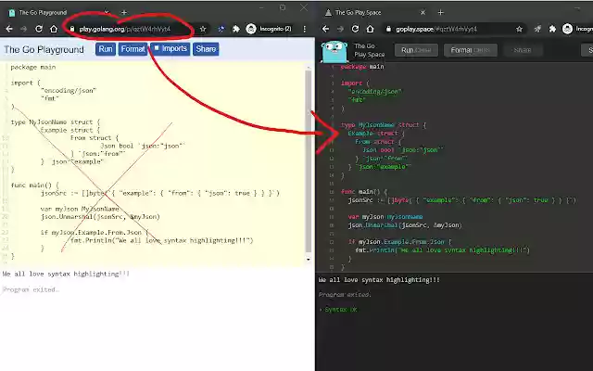This screenshot has width=593, height=371.
Task: Click "The Go Playground" page heading
Action: coord(44,49)
